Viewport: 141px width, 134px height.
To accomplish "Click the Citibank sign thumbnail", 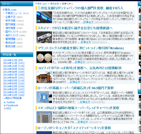I will [44, 17].
